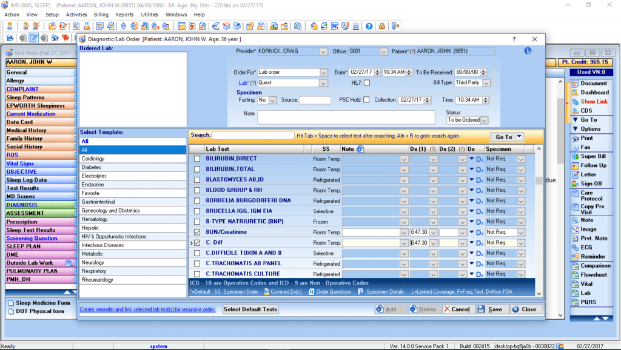The image size is (621, 350).
Task: Open the Microsoft Word export toolbar icon
Action: (335, 26)
